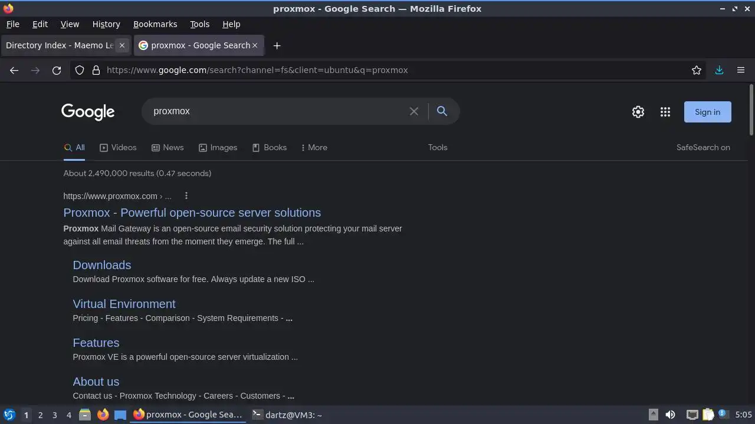Switch to Books results
Screen dimensions: 755x424
[x=270, y=147]
